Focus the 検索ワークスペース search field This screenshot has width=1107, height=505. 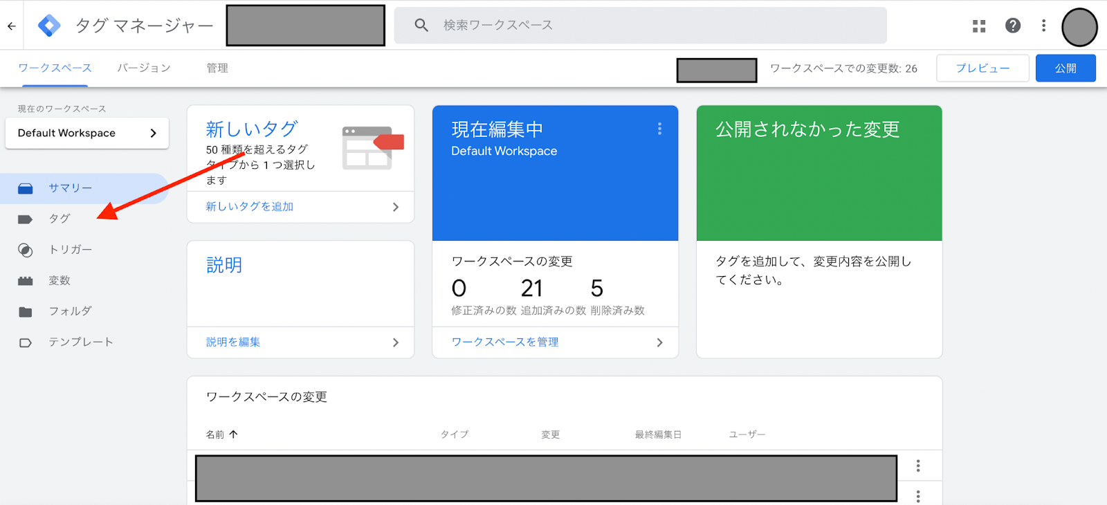640,26
